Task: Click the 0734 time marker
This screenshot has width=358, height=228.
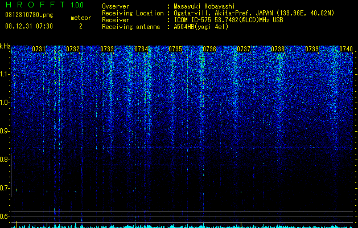Action: tap(141, 49)
